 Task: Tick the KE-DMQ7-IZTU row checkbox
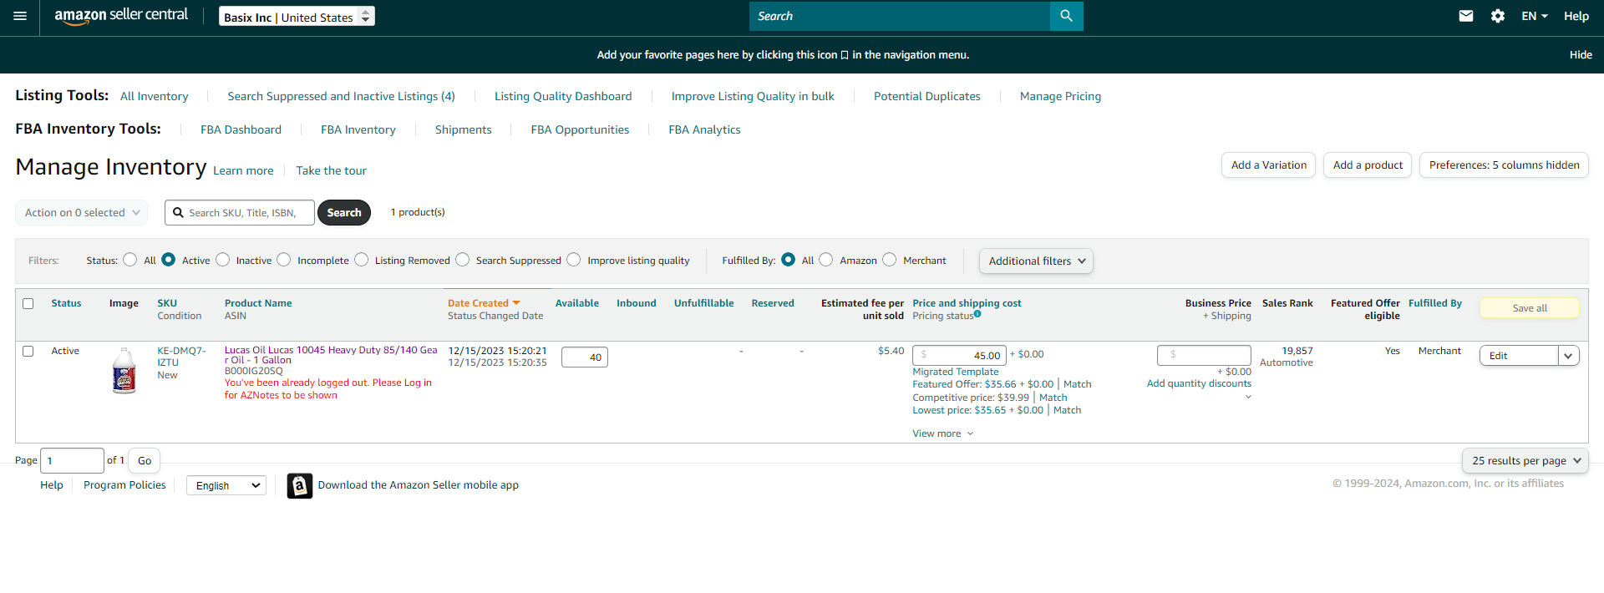pos(28,351)
